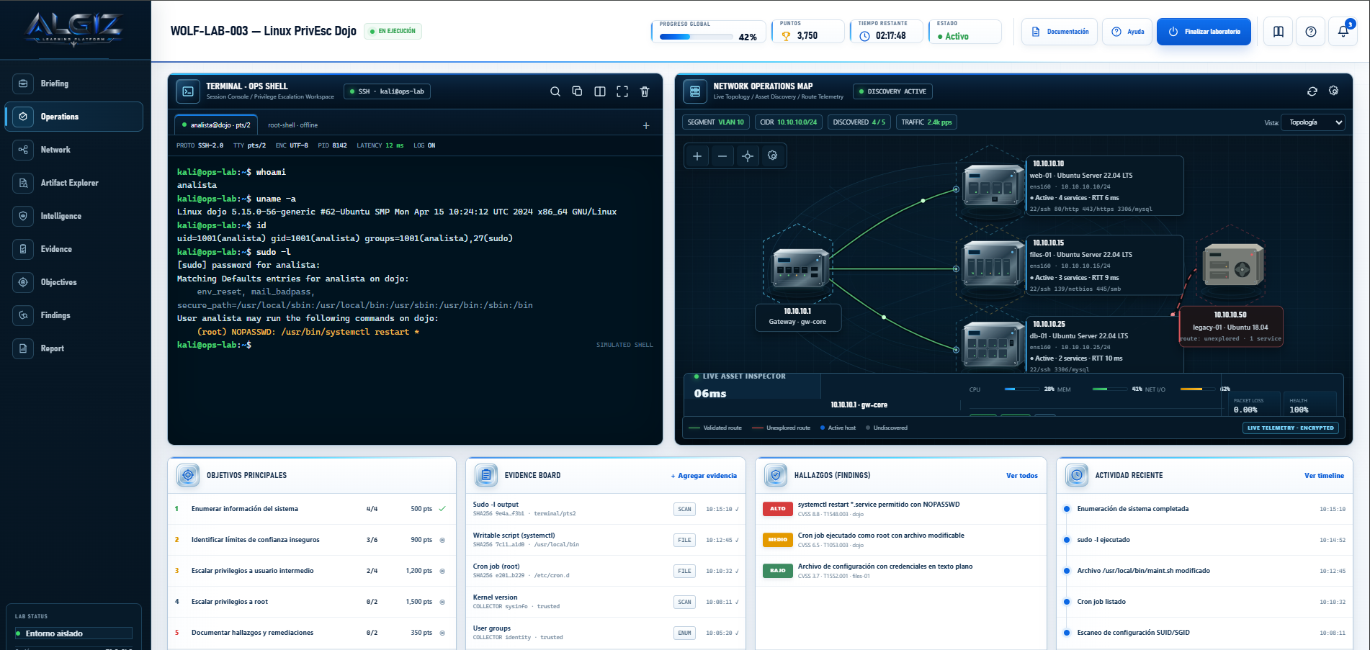
Task: Click the terminal search icon
Action: click(x=555, y=91)
